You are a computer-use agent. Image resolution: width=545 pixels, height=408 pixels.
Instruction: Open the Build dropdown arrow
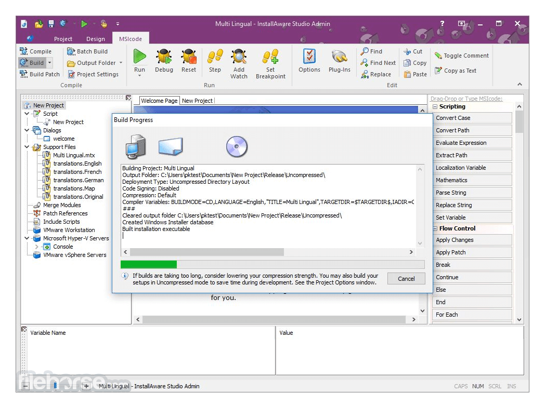click(50, 63)
